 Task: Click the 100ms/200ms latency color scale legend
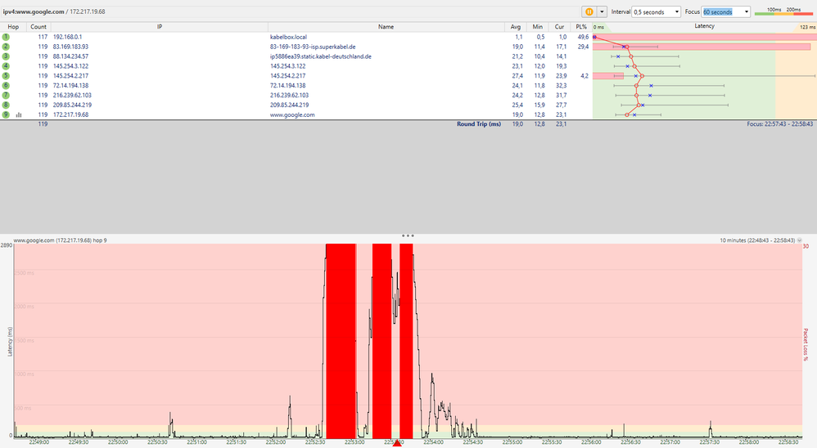pos(783,11)
